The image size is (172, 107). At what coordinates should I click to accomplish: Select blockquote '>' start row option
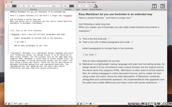click(59, 6)
